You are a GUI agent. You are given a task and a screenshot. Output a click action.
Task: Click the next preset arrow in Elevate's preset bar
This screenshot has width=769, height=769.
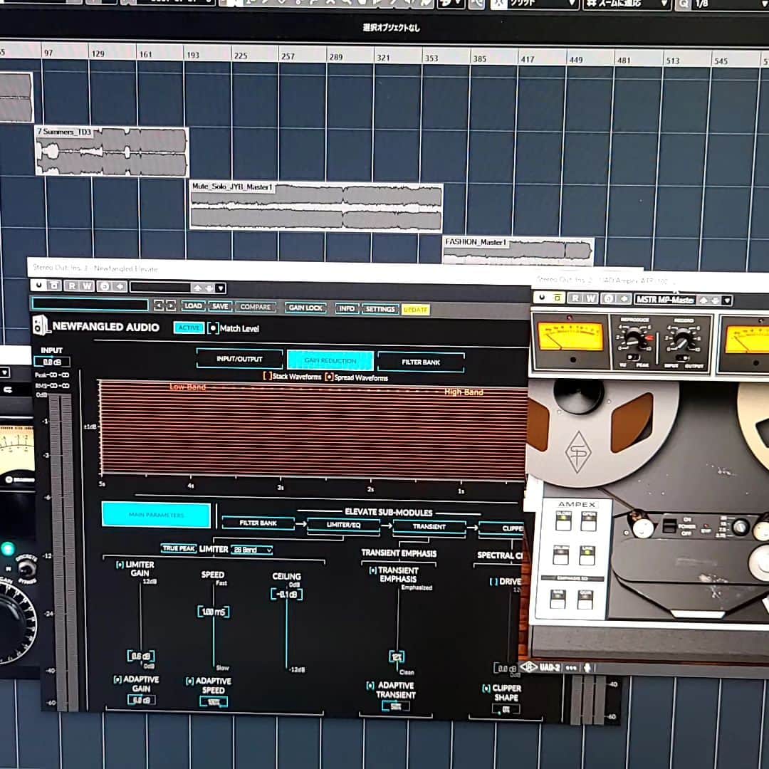[171, 306]
